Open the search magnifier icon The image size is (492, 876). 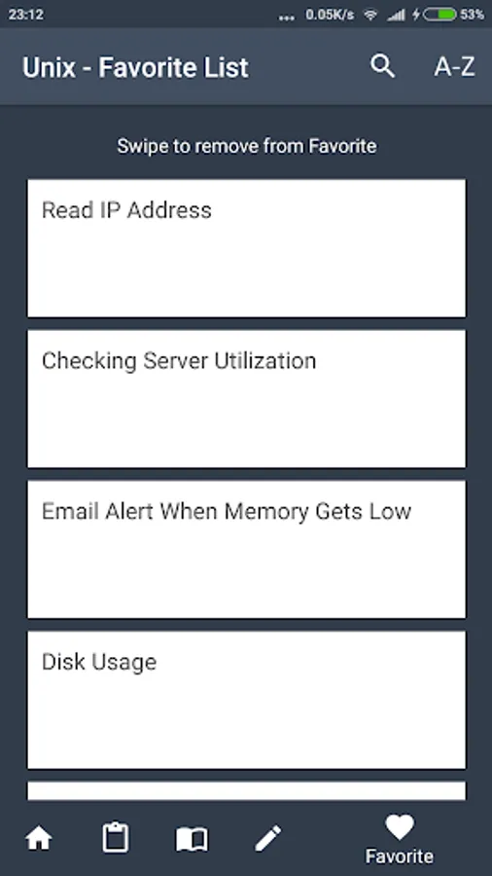[x=383, y=66]
